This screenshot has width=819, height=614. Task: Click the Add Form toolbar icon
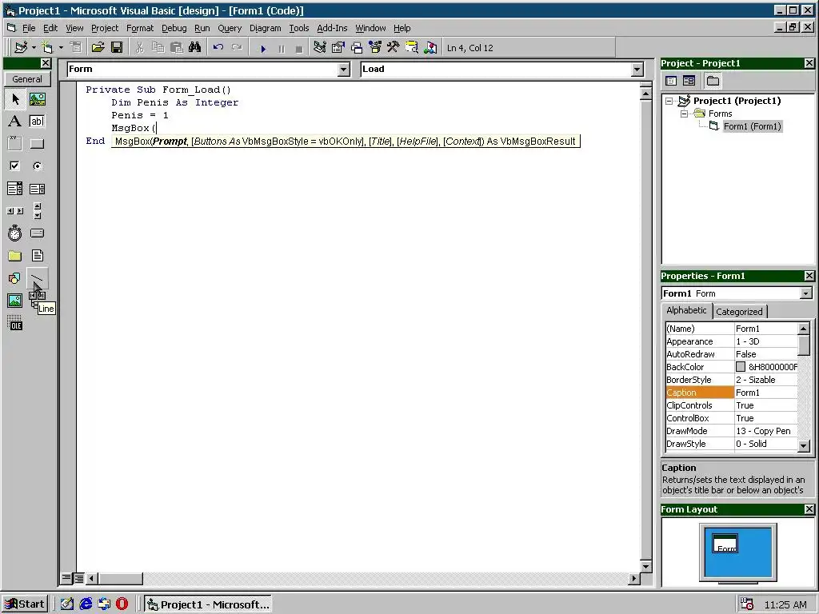pyautogui.click(x=47, y=47)
